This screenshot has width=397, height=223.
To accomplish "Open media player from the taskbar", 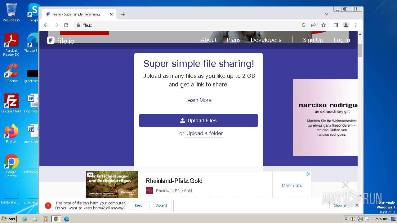I will point(46,219).
